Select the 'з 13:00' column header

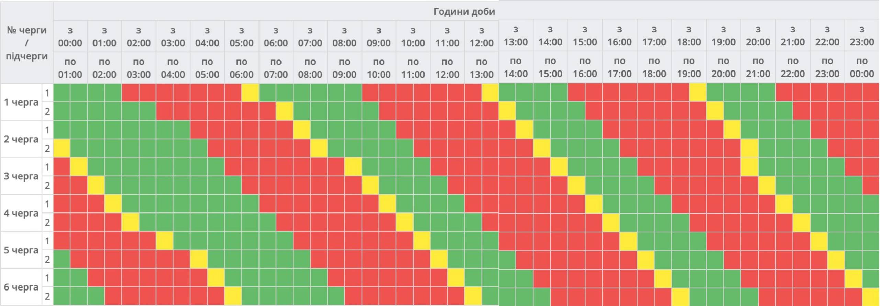click(x=516, y=36)
